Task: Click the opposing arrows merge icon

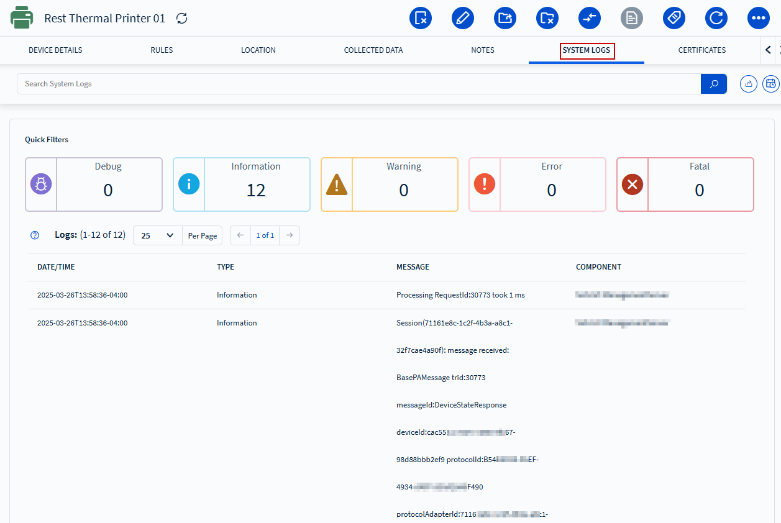Action: point(590,18)
